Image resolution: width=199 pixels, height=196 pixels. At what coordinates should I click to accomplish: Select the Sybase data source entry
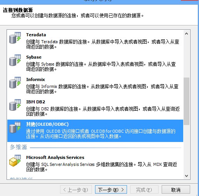(95, 63)
